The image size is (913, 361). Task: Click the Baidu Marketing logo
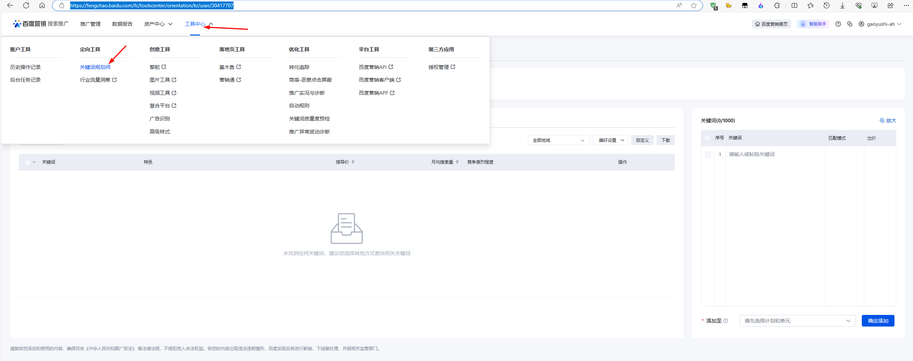coord(41,24)
